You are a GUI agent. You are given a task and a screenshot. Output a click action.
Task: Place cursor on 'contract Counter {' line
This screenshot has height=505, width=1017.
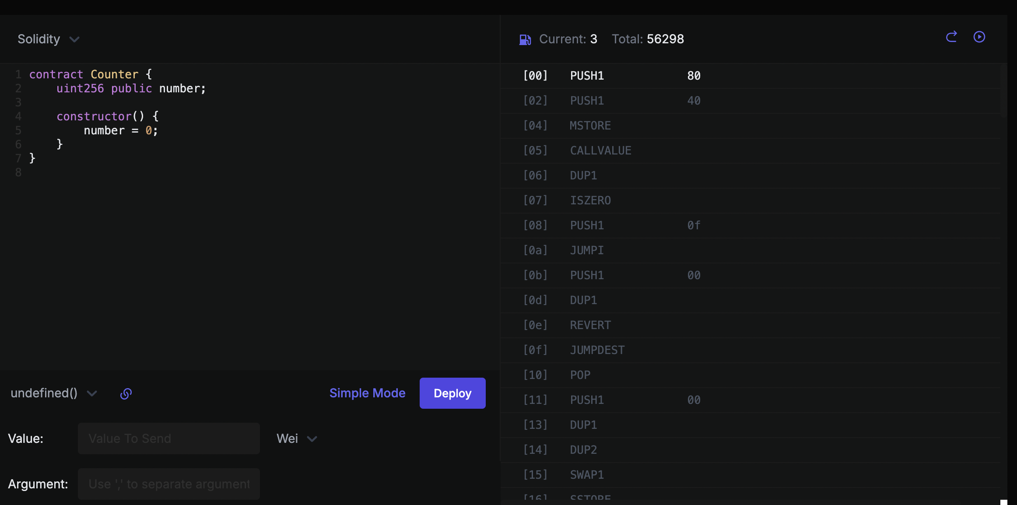tap(91, 74)
